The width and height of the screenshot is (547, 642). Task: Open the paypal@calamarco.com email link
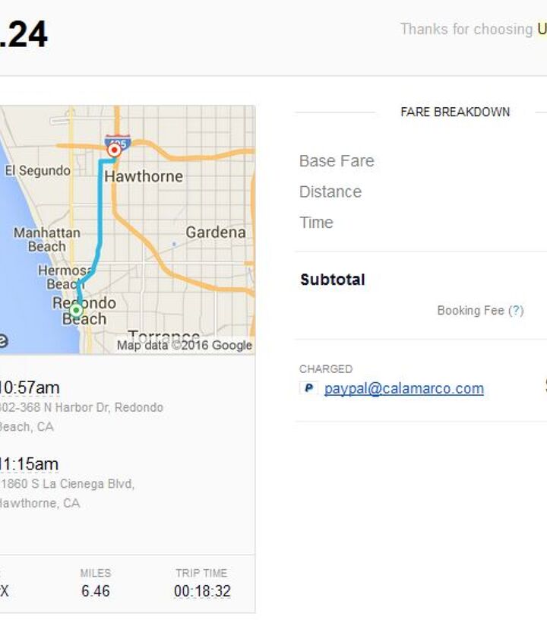coord(403,388)
